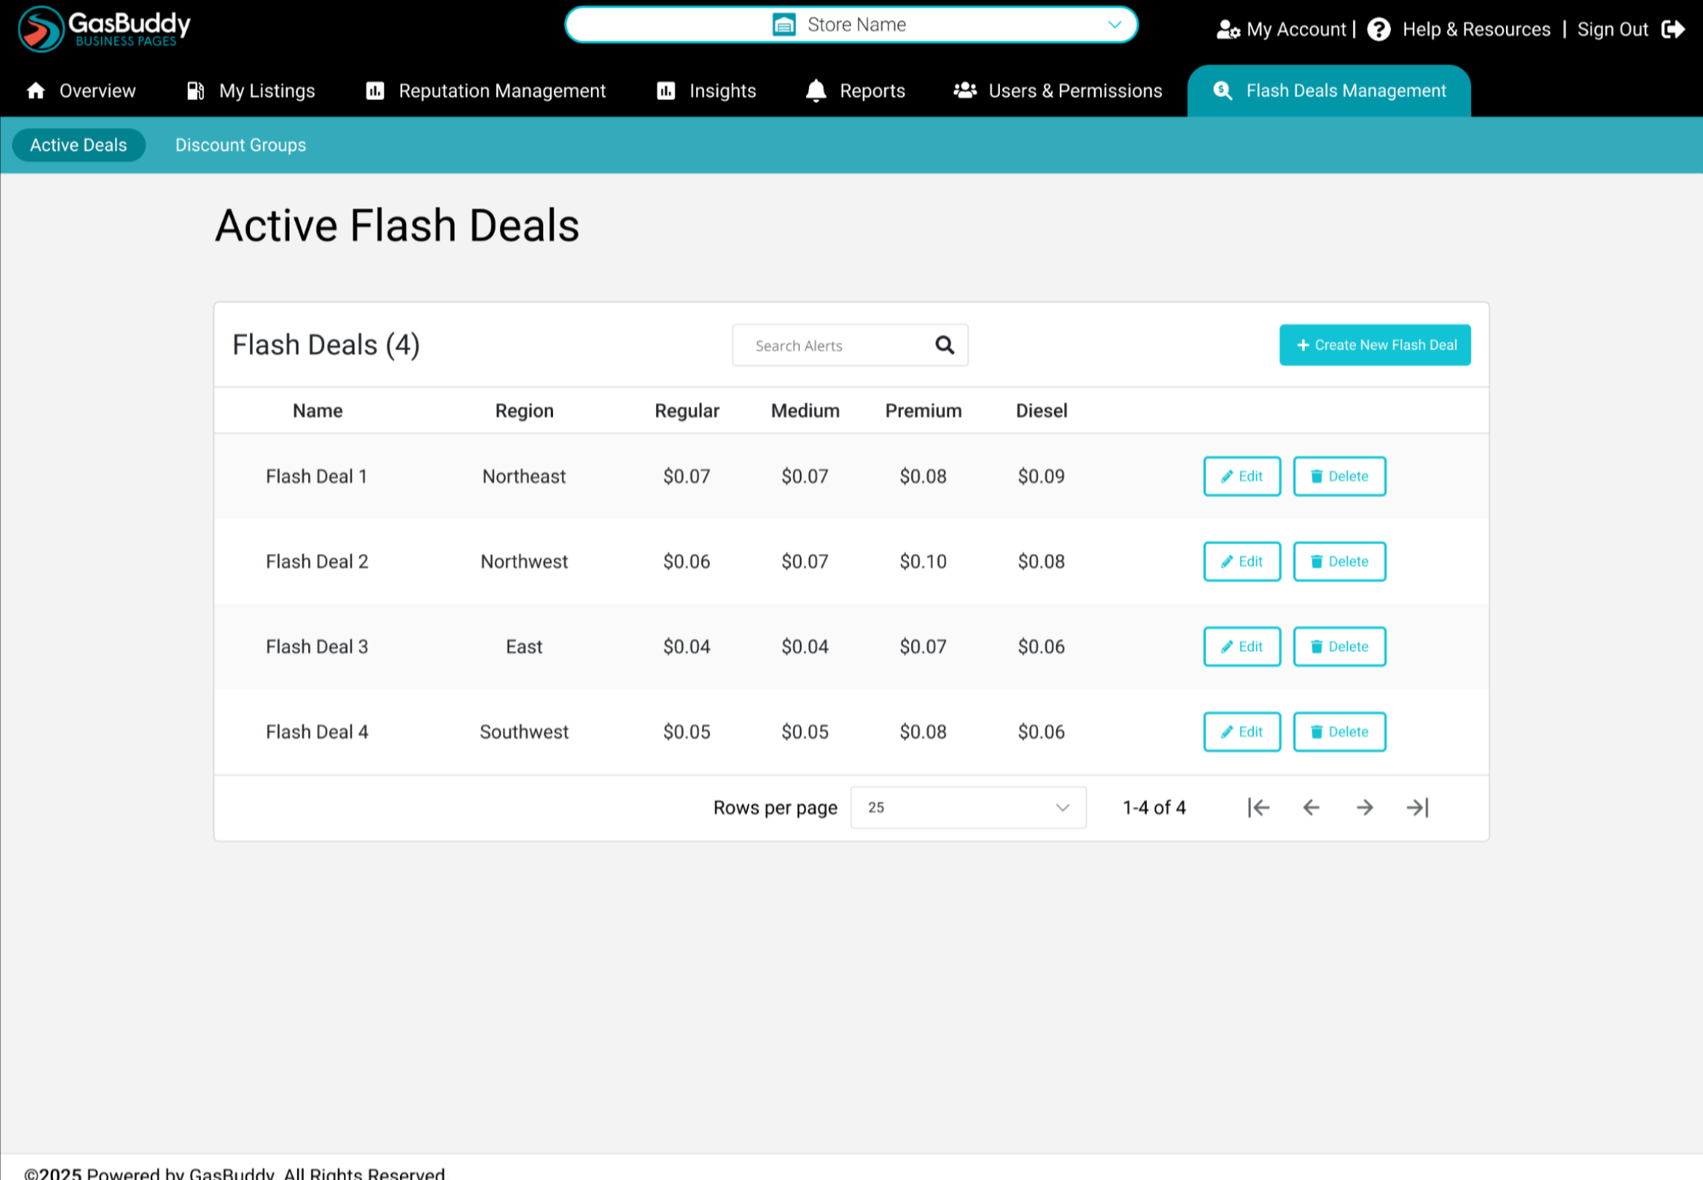Click the Help question mark icon
Screen dimensions: 1703x1180
point(1378,29)
